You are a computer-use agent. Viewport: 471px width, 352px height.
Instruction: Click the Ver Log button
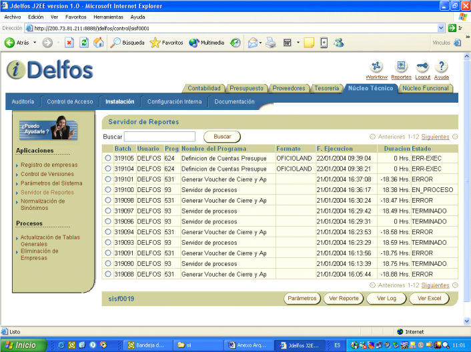coord(386,298)
